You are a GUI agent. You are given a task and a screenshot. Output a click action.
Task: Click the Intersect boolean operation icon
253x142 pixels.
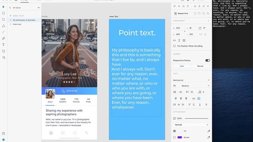tap(204, 13)
